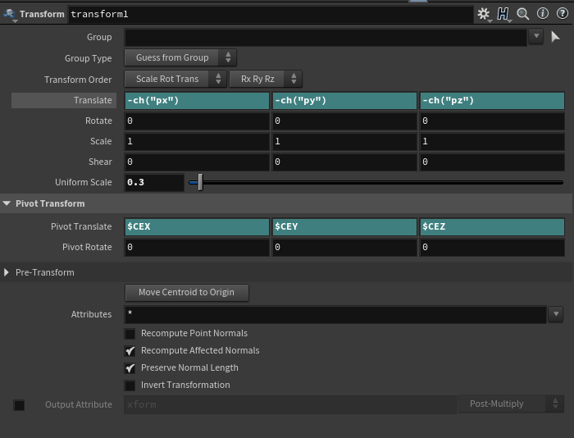Click the Attributes label
Screen dimensions: 574x438
[91, 314]
